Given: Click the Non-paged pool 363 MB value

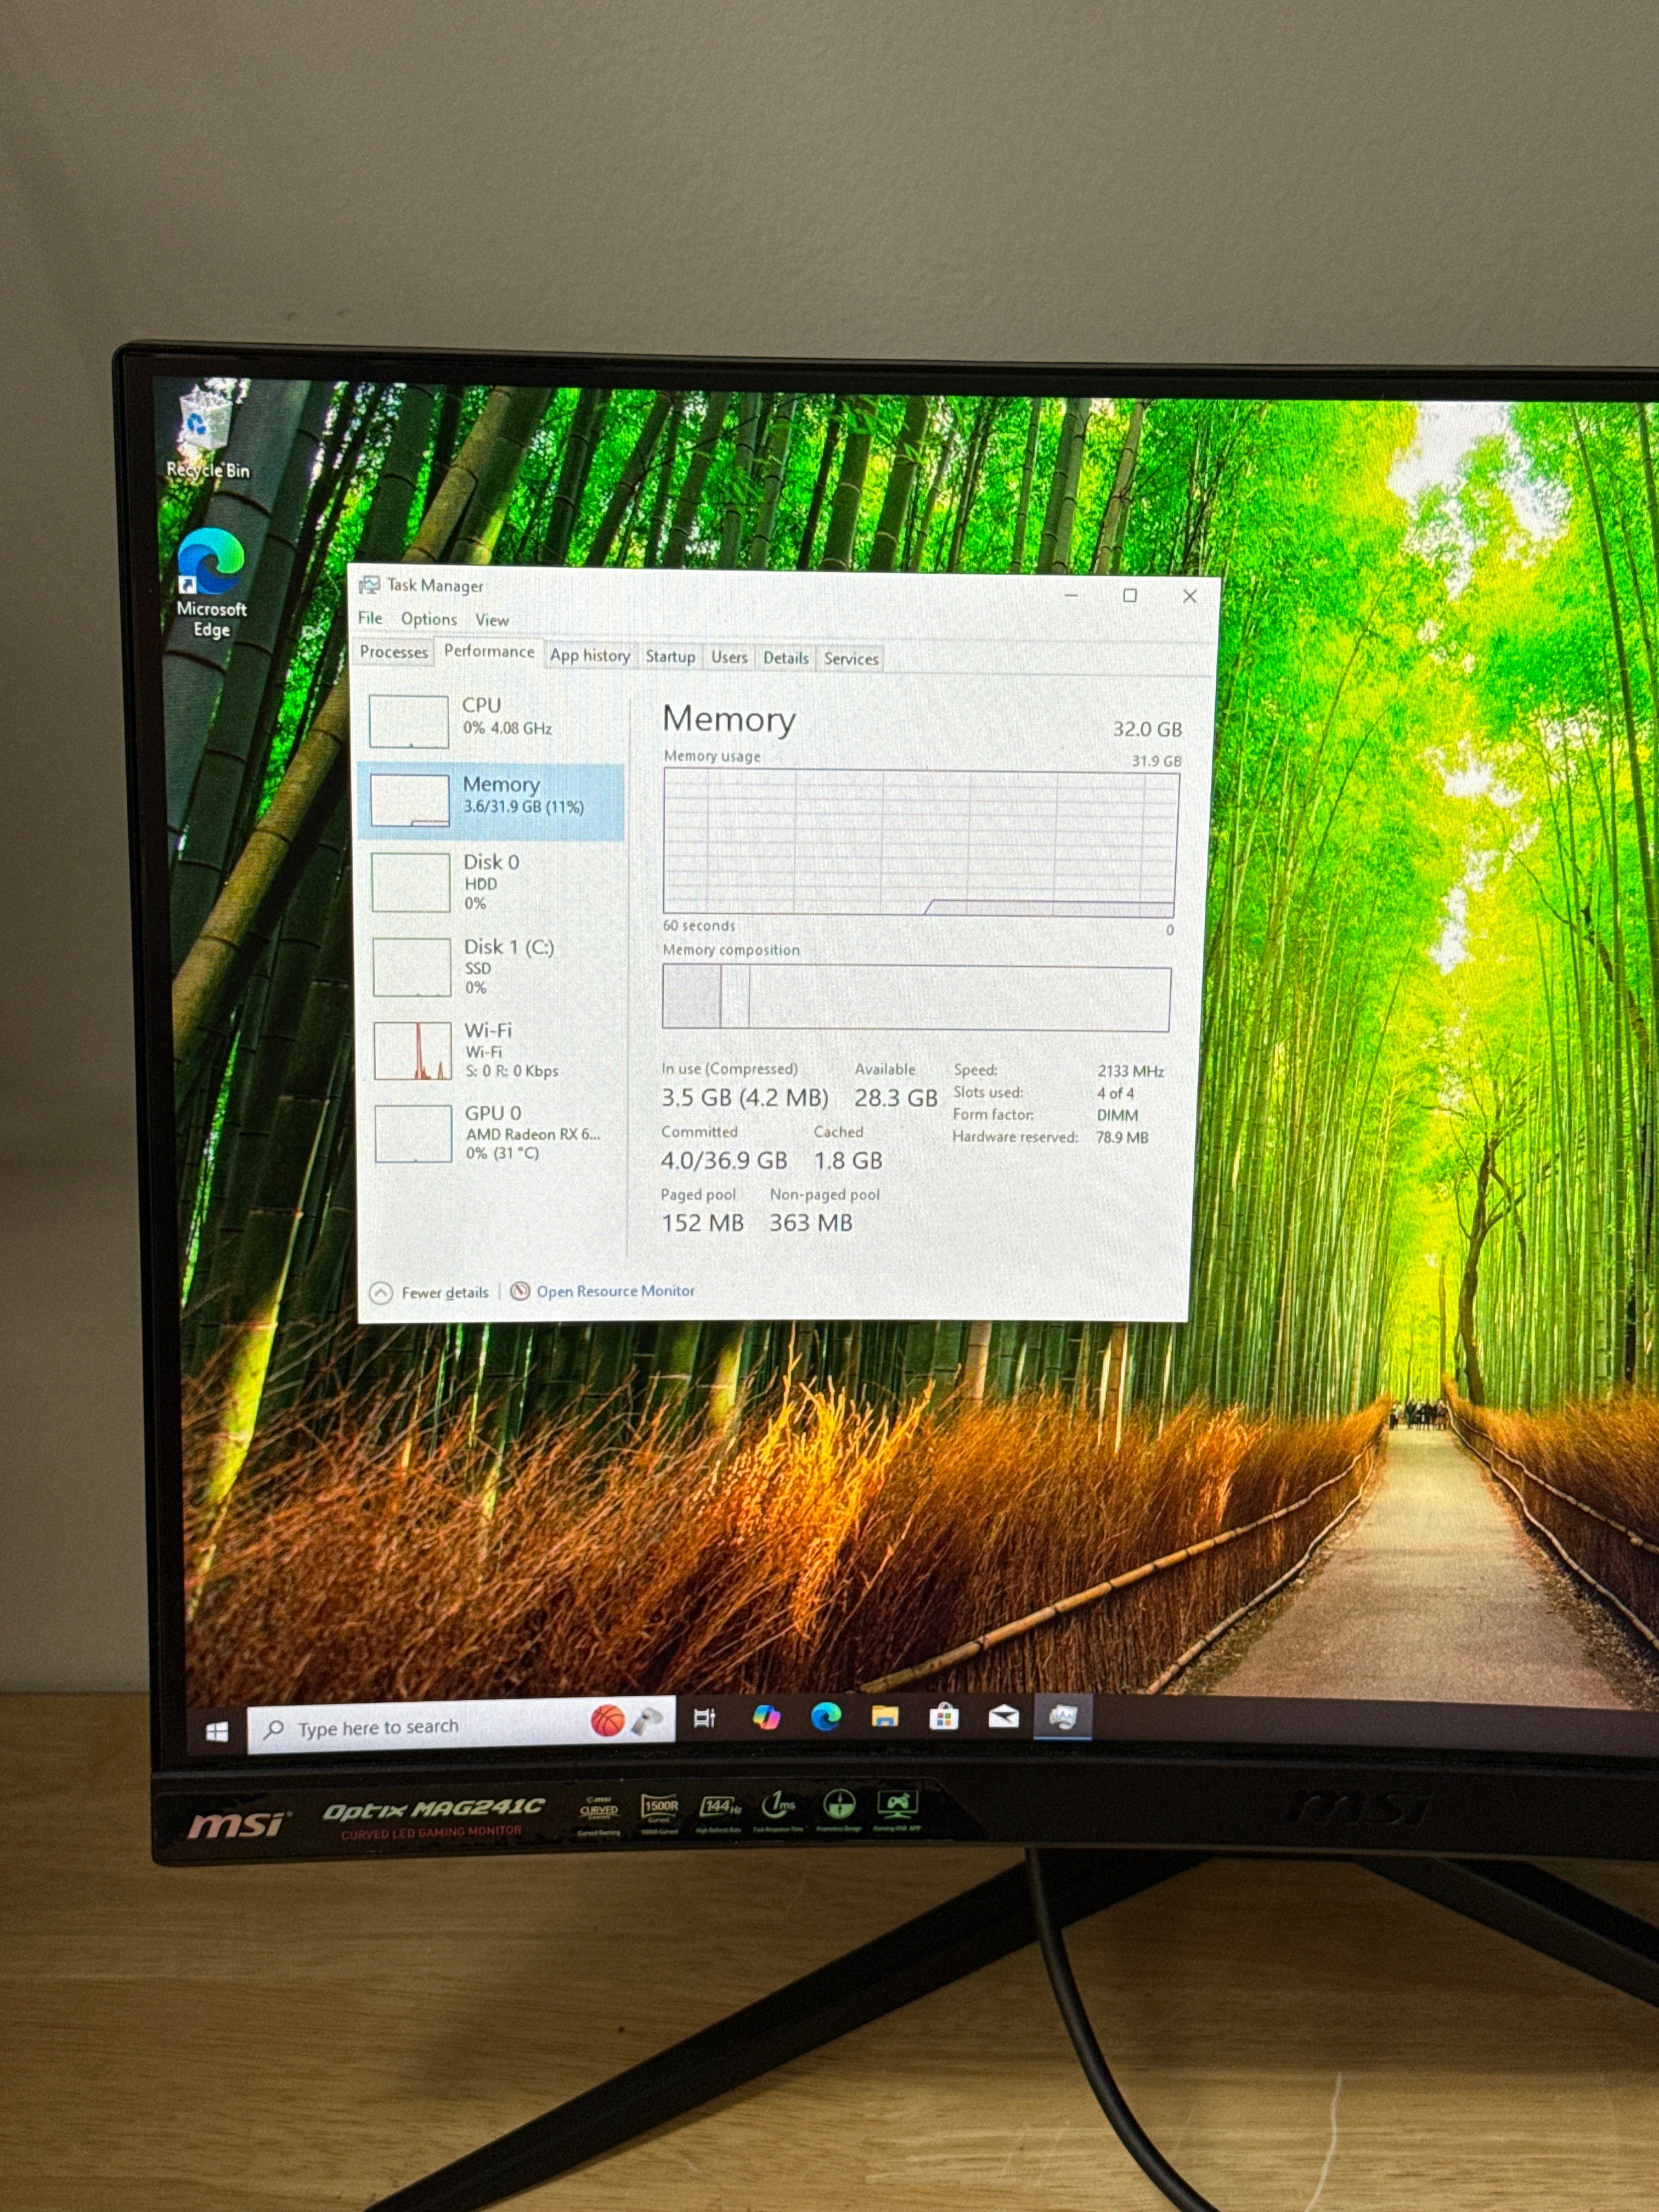Looking at the screenshot, I should click(811, 1222).
